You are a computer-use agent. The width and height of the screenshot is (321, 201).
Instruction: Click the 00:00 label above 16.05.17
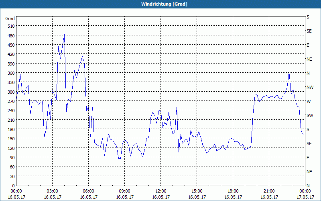tap(16, 191)
